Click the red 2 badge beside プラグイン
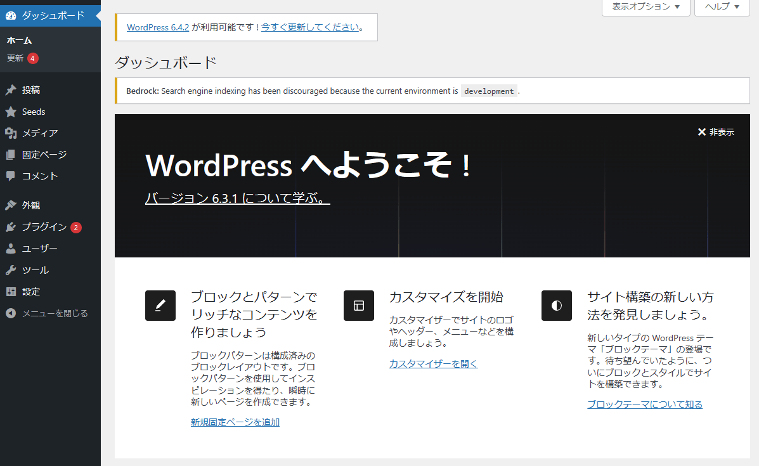 coord(76,227)
